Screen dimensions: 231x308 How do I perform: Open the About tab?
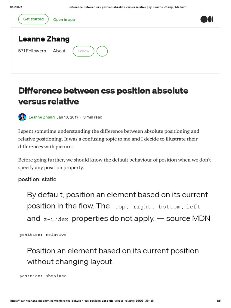[x=59, y=51]
